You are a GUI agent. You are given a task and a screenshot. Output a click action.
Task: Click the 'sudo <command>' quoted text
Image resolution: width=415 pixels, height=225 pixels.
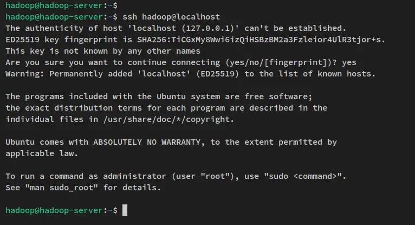tap(303, 176)
